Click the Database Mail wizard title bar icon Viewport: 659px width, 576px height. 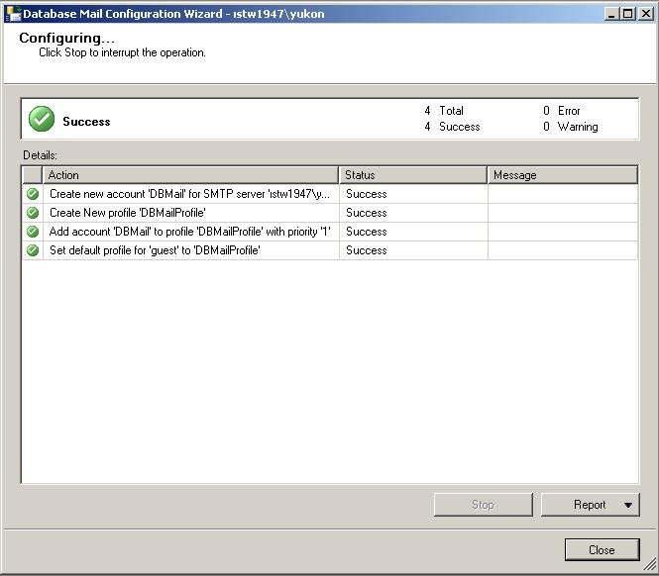(x=13, y=14)
